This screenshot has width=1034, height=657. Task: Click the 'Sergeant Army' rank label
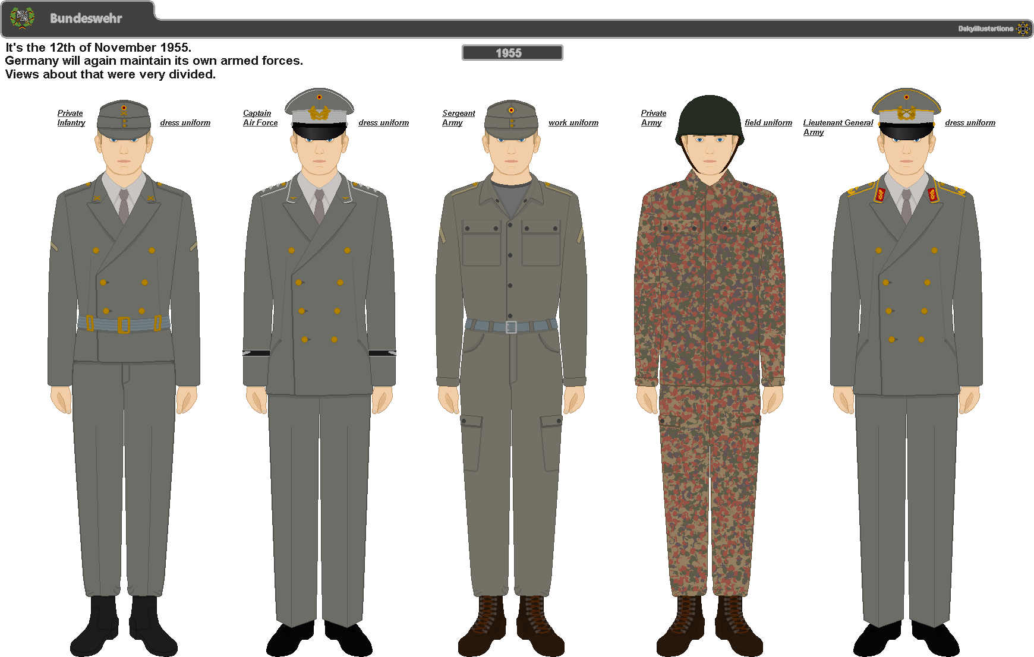coord(459,118)
